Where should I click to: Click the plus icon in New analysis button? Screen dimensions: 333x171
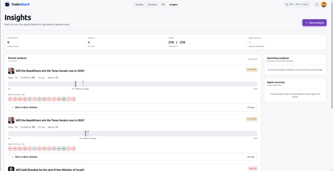pyautogui.click(x=306, y=23)
